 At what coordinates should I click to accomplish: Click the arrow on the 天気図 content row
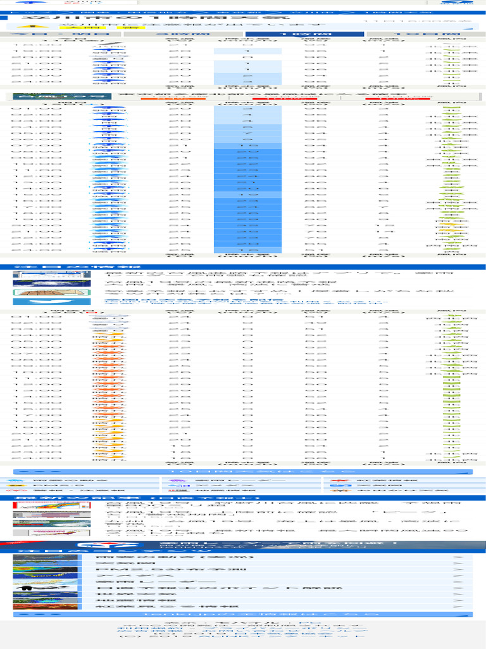458,563
